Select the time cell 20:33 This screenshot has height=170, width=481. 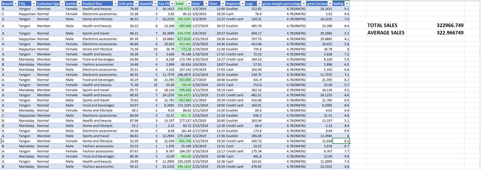(217, 25)
